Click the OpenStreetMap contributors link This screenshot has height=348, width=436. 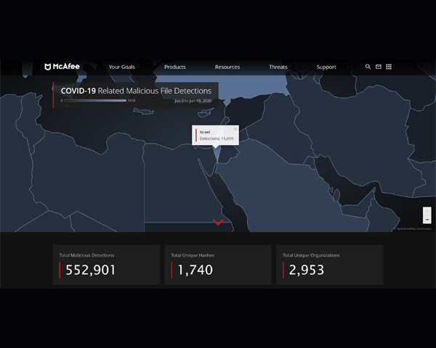[x=414, y=229]
